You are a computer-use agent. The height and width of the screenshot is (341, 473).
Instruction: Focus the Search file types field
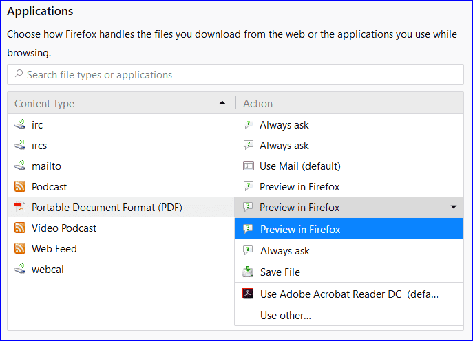tap(235, 74)
